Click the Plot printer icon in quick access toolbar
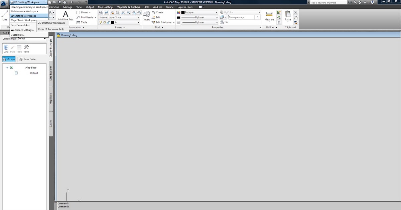The image size is (401, 210). [65, 2]
